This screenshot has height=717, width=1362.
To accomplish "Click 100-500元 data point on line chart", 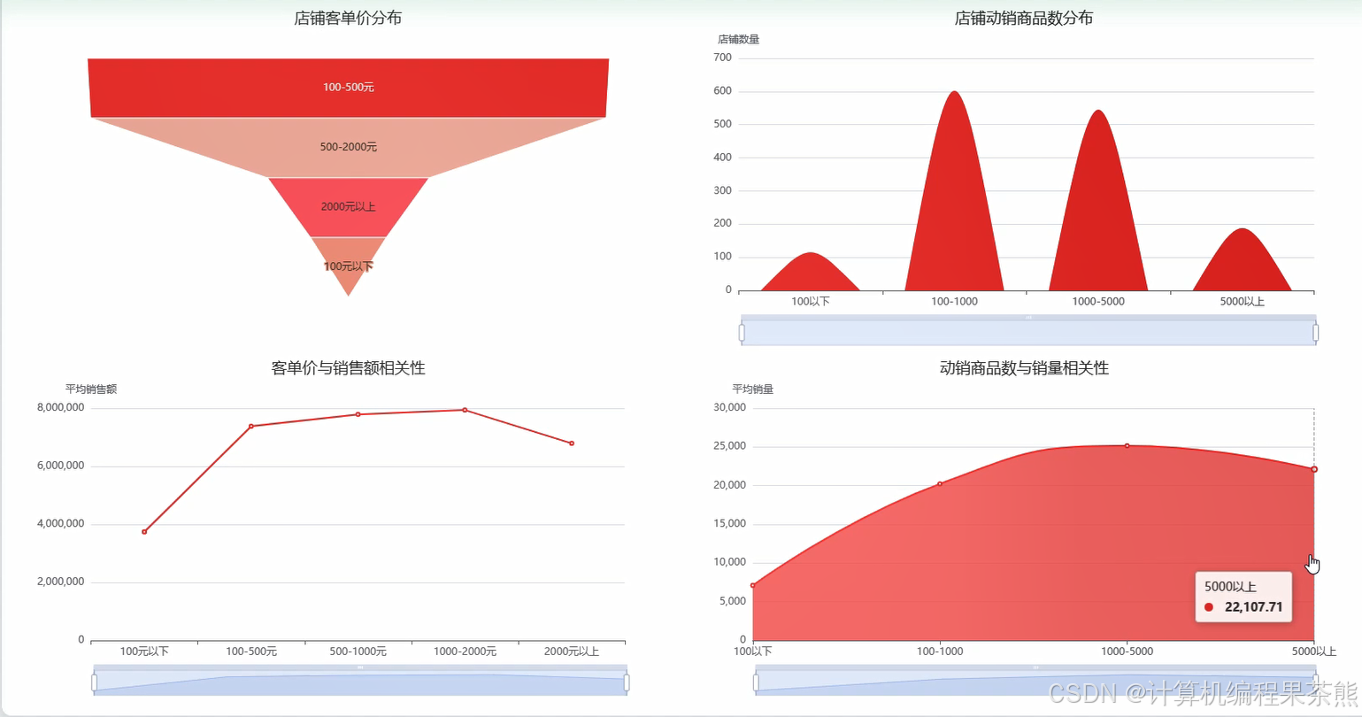I will (x=251, y=426).
